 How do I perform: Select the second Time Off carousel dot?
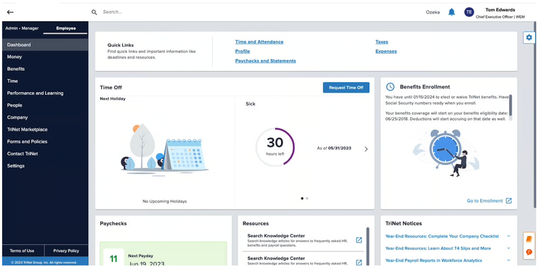307,198
